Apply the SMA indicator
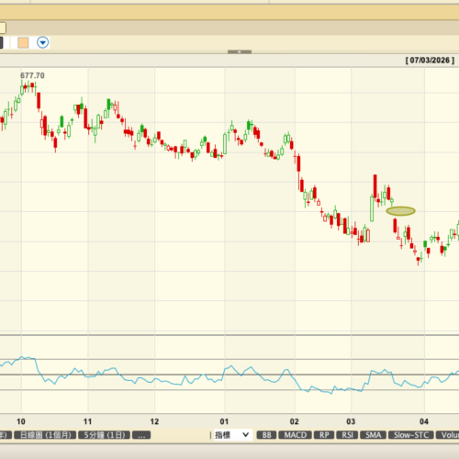This screenshot has width=459, height=459. pyautogui.click(x=373, y=435)
